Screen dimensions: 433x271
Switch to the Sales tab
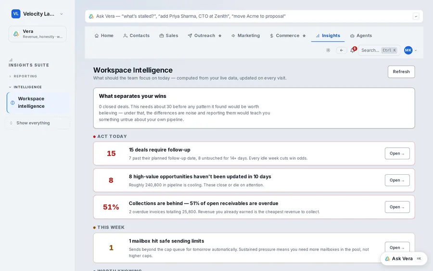pyautogui.click(x=169, y=36)
